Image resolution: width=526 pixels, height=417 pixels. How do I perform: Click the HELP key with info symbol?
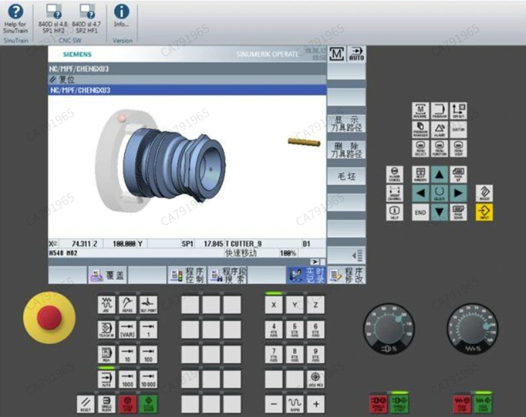click(x=394, y=212)
